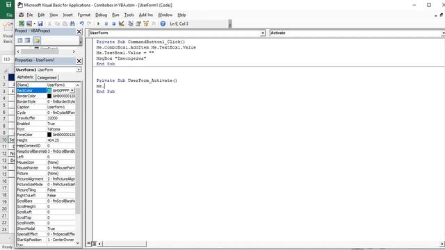Close the Project - VBAProject panel
The width and height of the screenshot is (445, 250).
pyautogui.click(x=79, y=31)
